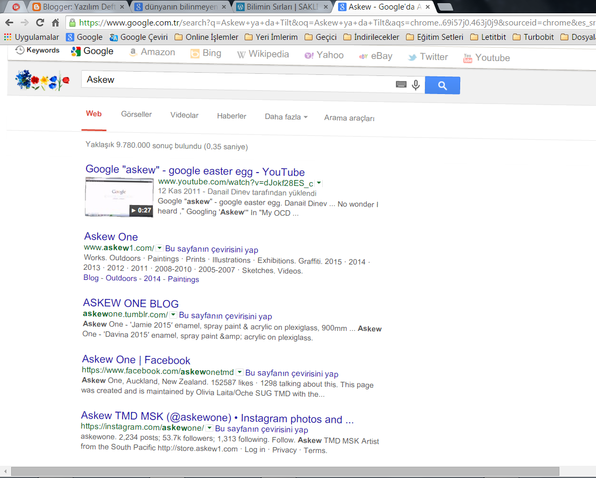Viewport: 596px width, 478px height.
Task: Click the browser forward arrow
Action: [25, 23]
